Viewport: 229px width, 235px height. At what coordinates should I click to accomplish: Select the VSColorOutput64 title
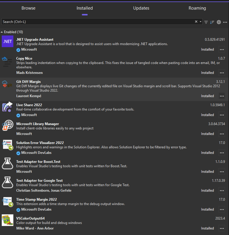click(x=30, y=218)
